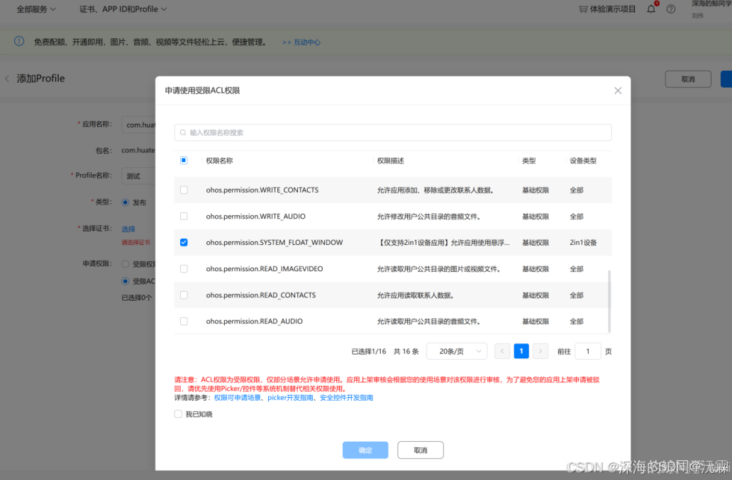Click the search magnifier icon in dialog
This screenshot has height=480, width=732.
point(183,133)
